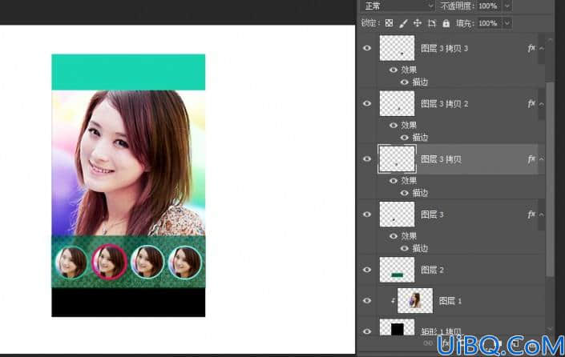Select portrait thumbnail of 图层 1
The height and width of the screenshot is (357, 565).
pyautogui.click(x=415, y=300)
